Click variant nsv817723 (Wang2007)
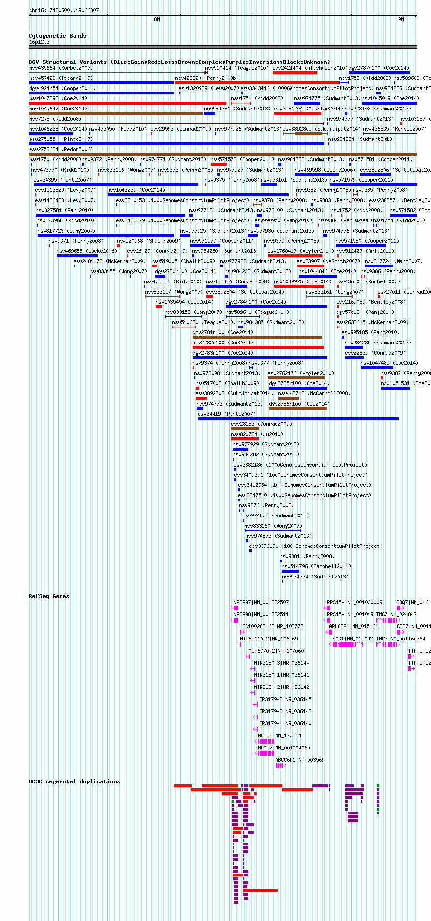 tap(106, 235)
